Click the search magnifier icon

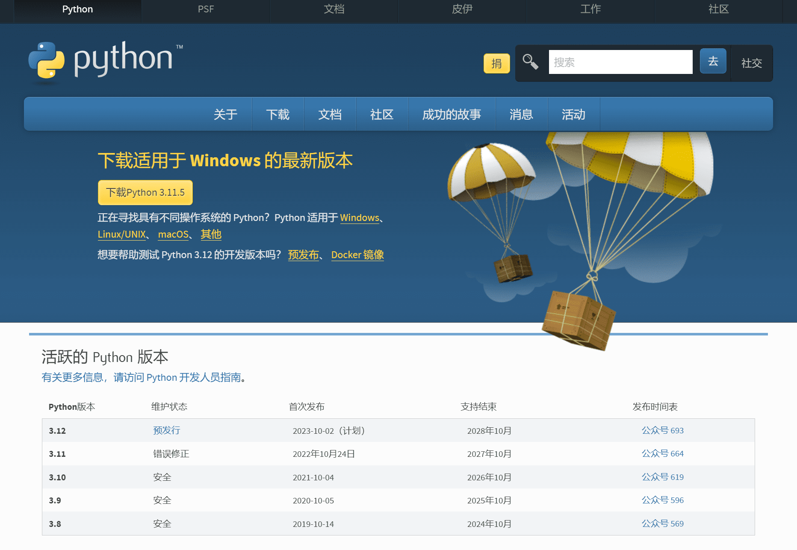coord(530,61)
